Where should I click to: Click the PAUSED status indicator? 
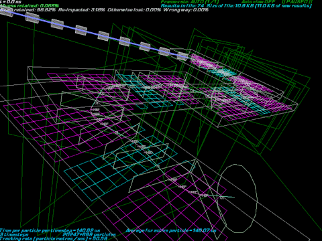(297, 1)
